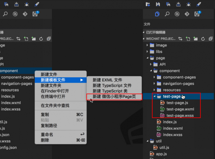The height and width of the screenshot is (159, 215).
Task: Open the file explorer view icon in right window
Action: pos(157,14)
